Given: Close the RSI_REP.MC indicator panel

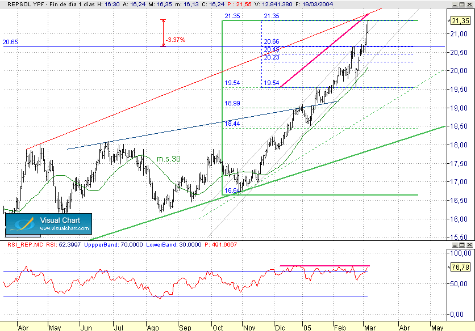Looking at the screenshot, I should pos(469,244).
